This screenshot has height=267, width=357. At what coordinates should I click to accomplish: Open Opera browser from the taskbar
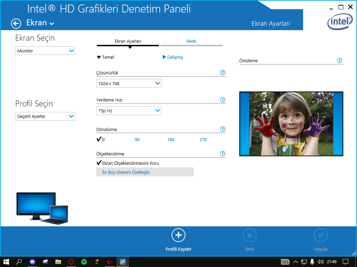[71, 262]
